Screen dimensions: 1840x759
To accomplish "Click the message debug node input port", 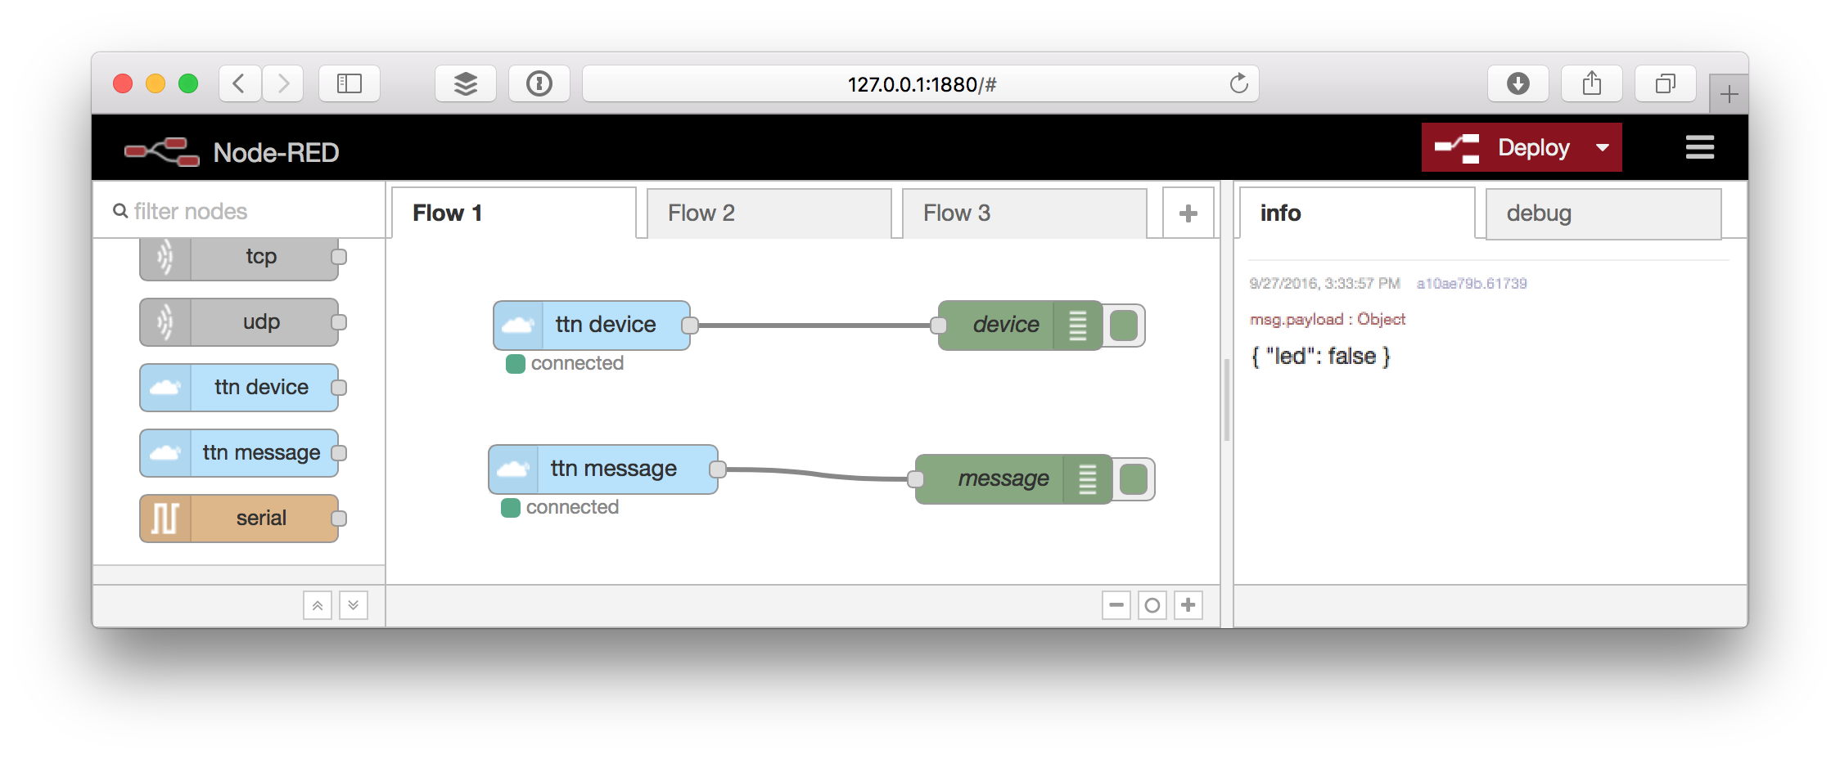I will pyautogui.click(x=916, y=479).
